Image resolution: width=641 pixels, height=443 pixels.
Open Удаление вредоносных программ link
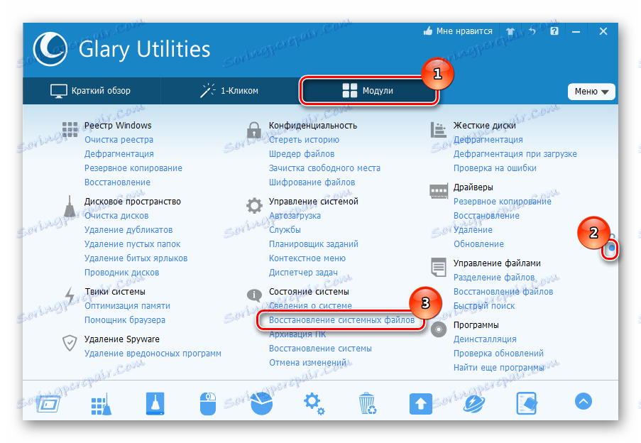pyautogui.click(x=153, y=354)
